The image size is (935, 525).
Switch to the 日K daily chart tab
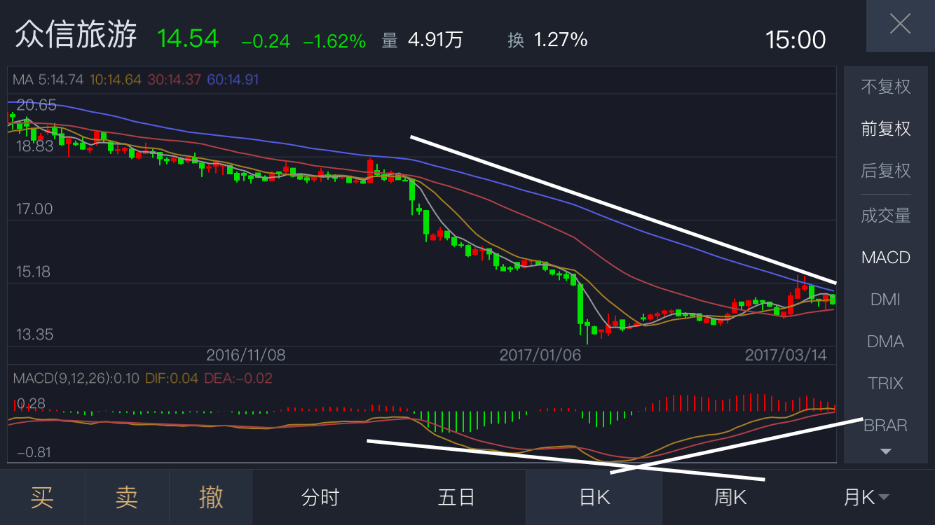click(x=594, y=498)
